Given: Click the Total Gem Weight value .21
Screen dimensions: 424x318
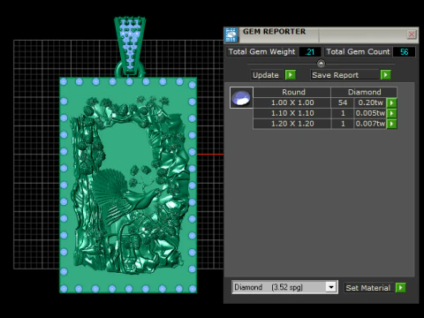Looking at the screenshot, I should click(310, 52).
